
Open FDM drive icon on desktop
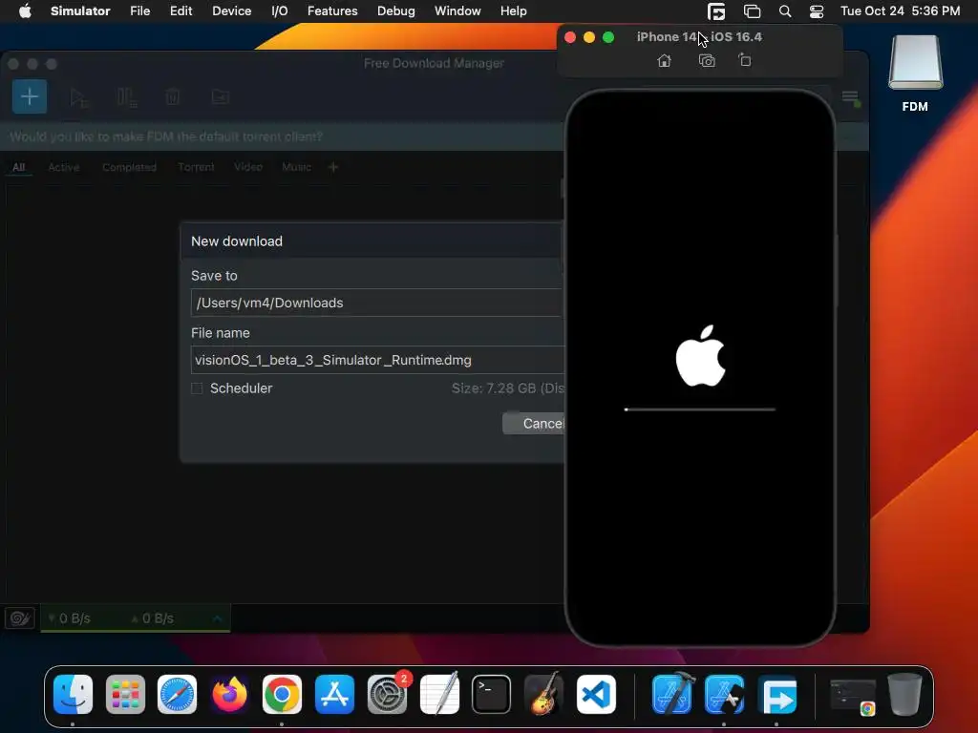point(915,73)
